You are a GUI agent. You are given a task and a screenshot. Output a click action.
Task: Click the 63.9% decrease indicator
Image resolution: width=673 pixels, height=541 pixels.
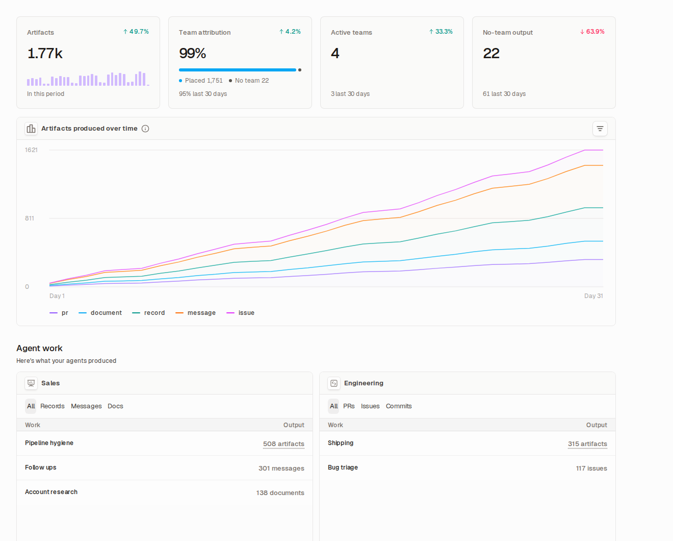click(x=592, y=32)
